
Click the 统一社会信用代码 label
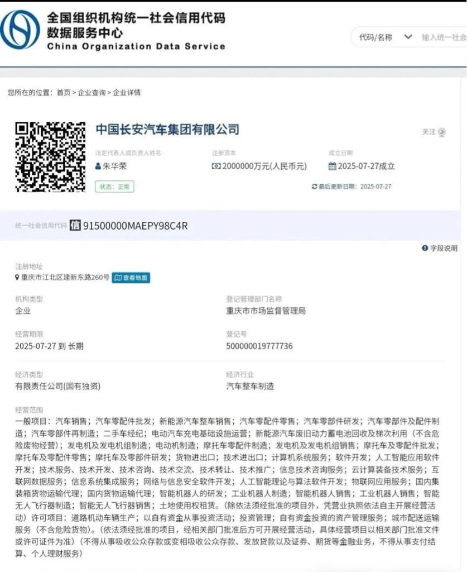click(x=41, y=226)
